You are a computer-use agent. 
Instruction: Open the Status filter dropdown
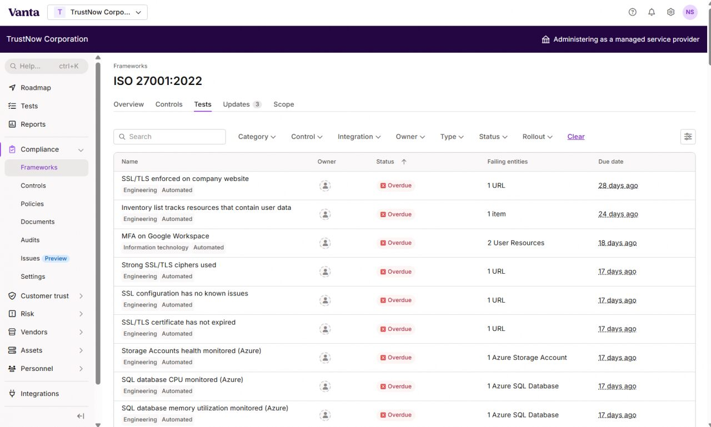(493, 137)
